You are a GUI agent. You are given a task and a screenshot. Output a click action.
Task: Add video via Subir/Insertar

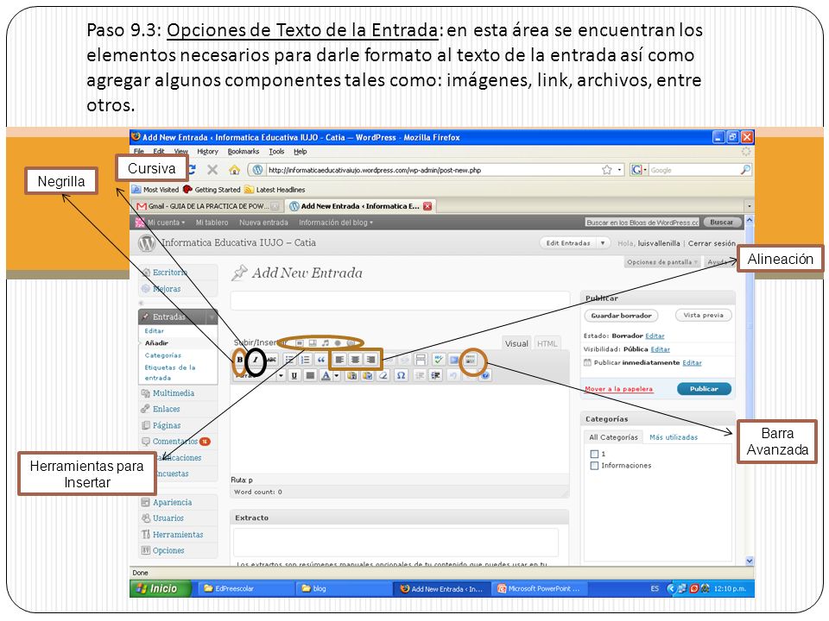[313, 343]
